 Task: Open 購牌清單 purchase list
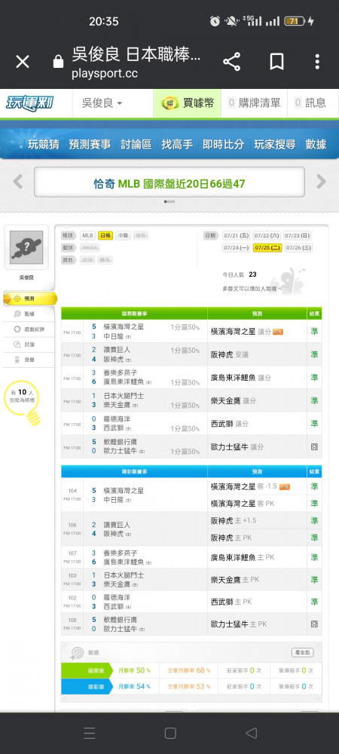(x=254, y=103)
